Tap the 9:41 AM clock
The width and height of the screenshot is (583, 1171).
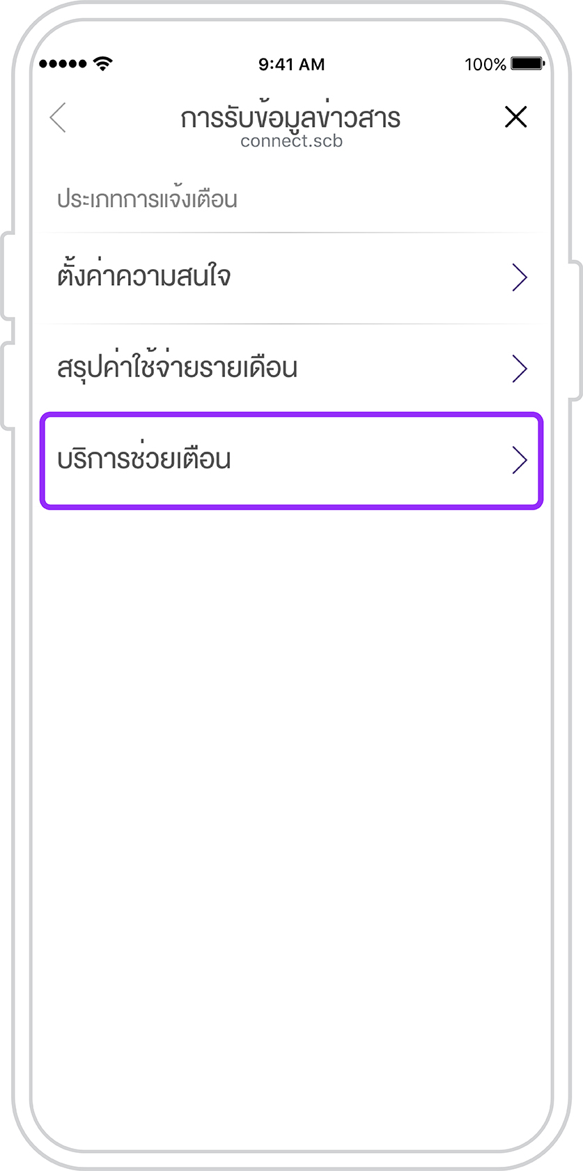coord(291,64)
